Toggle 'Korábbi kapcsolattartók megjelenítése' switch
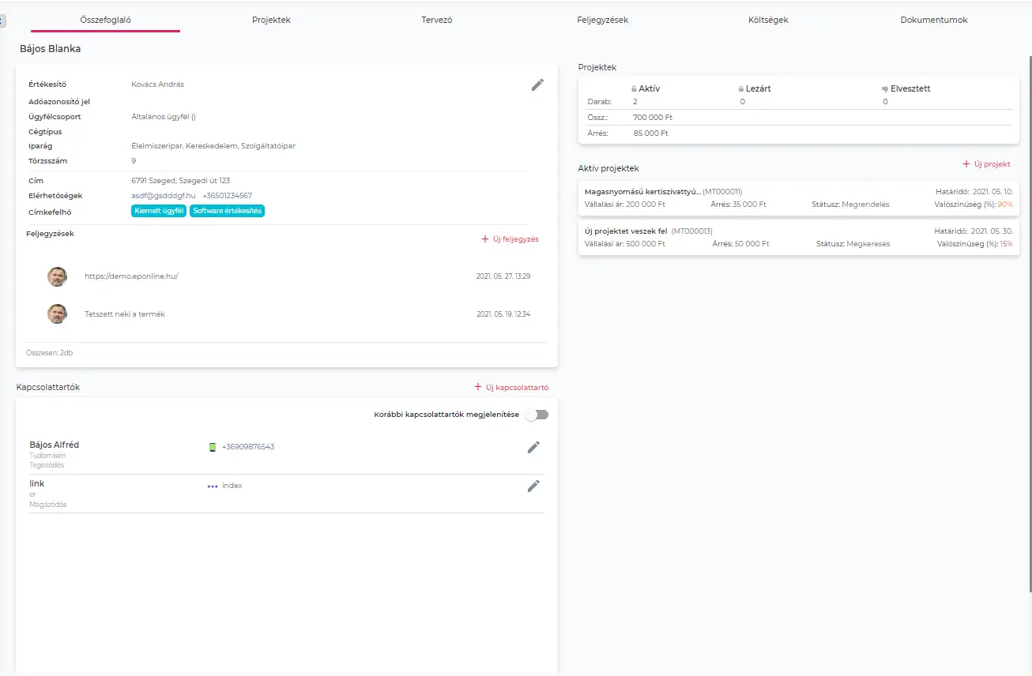Image resolution: width=1032 pixels, height=676 pixels. click(x=537, y=415)
